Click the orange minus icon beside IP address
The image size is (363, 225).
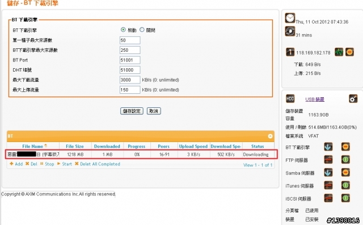click(x=349, y=52)
